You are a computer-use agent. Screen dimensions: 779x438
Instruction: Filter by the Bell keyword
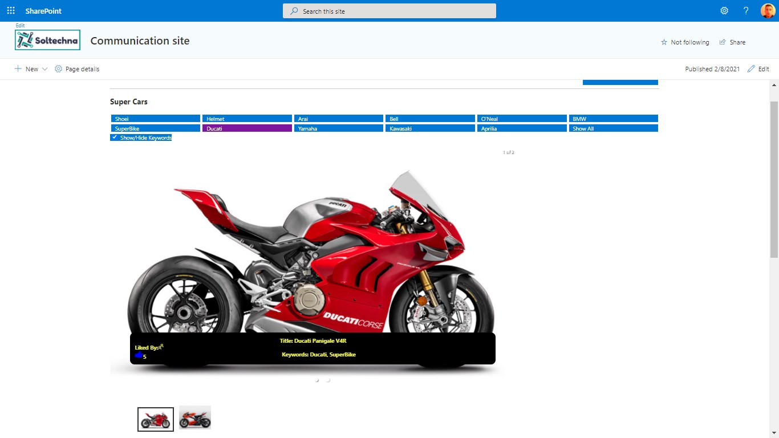coord(430,119)
